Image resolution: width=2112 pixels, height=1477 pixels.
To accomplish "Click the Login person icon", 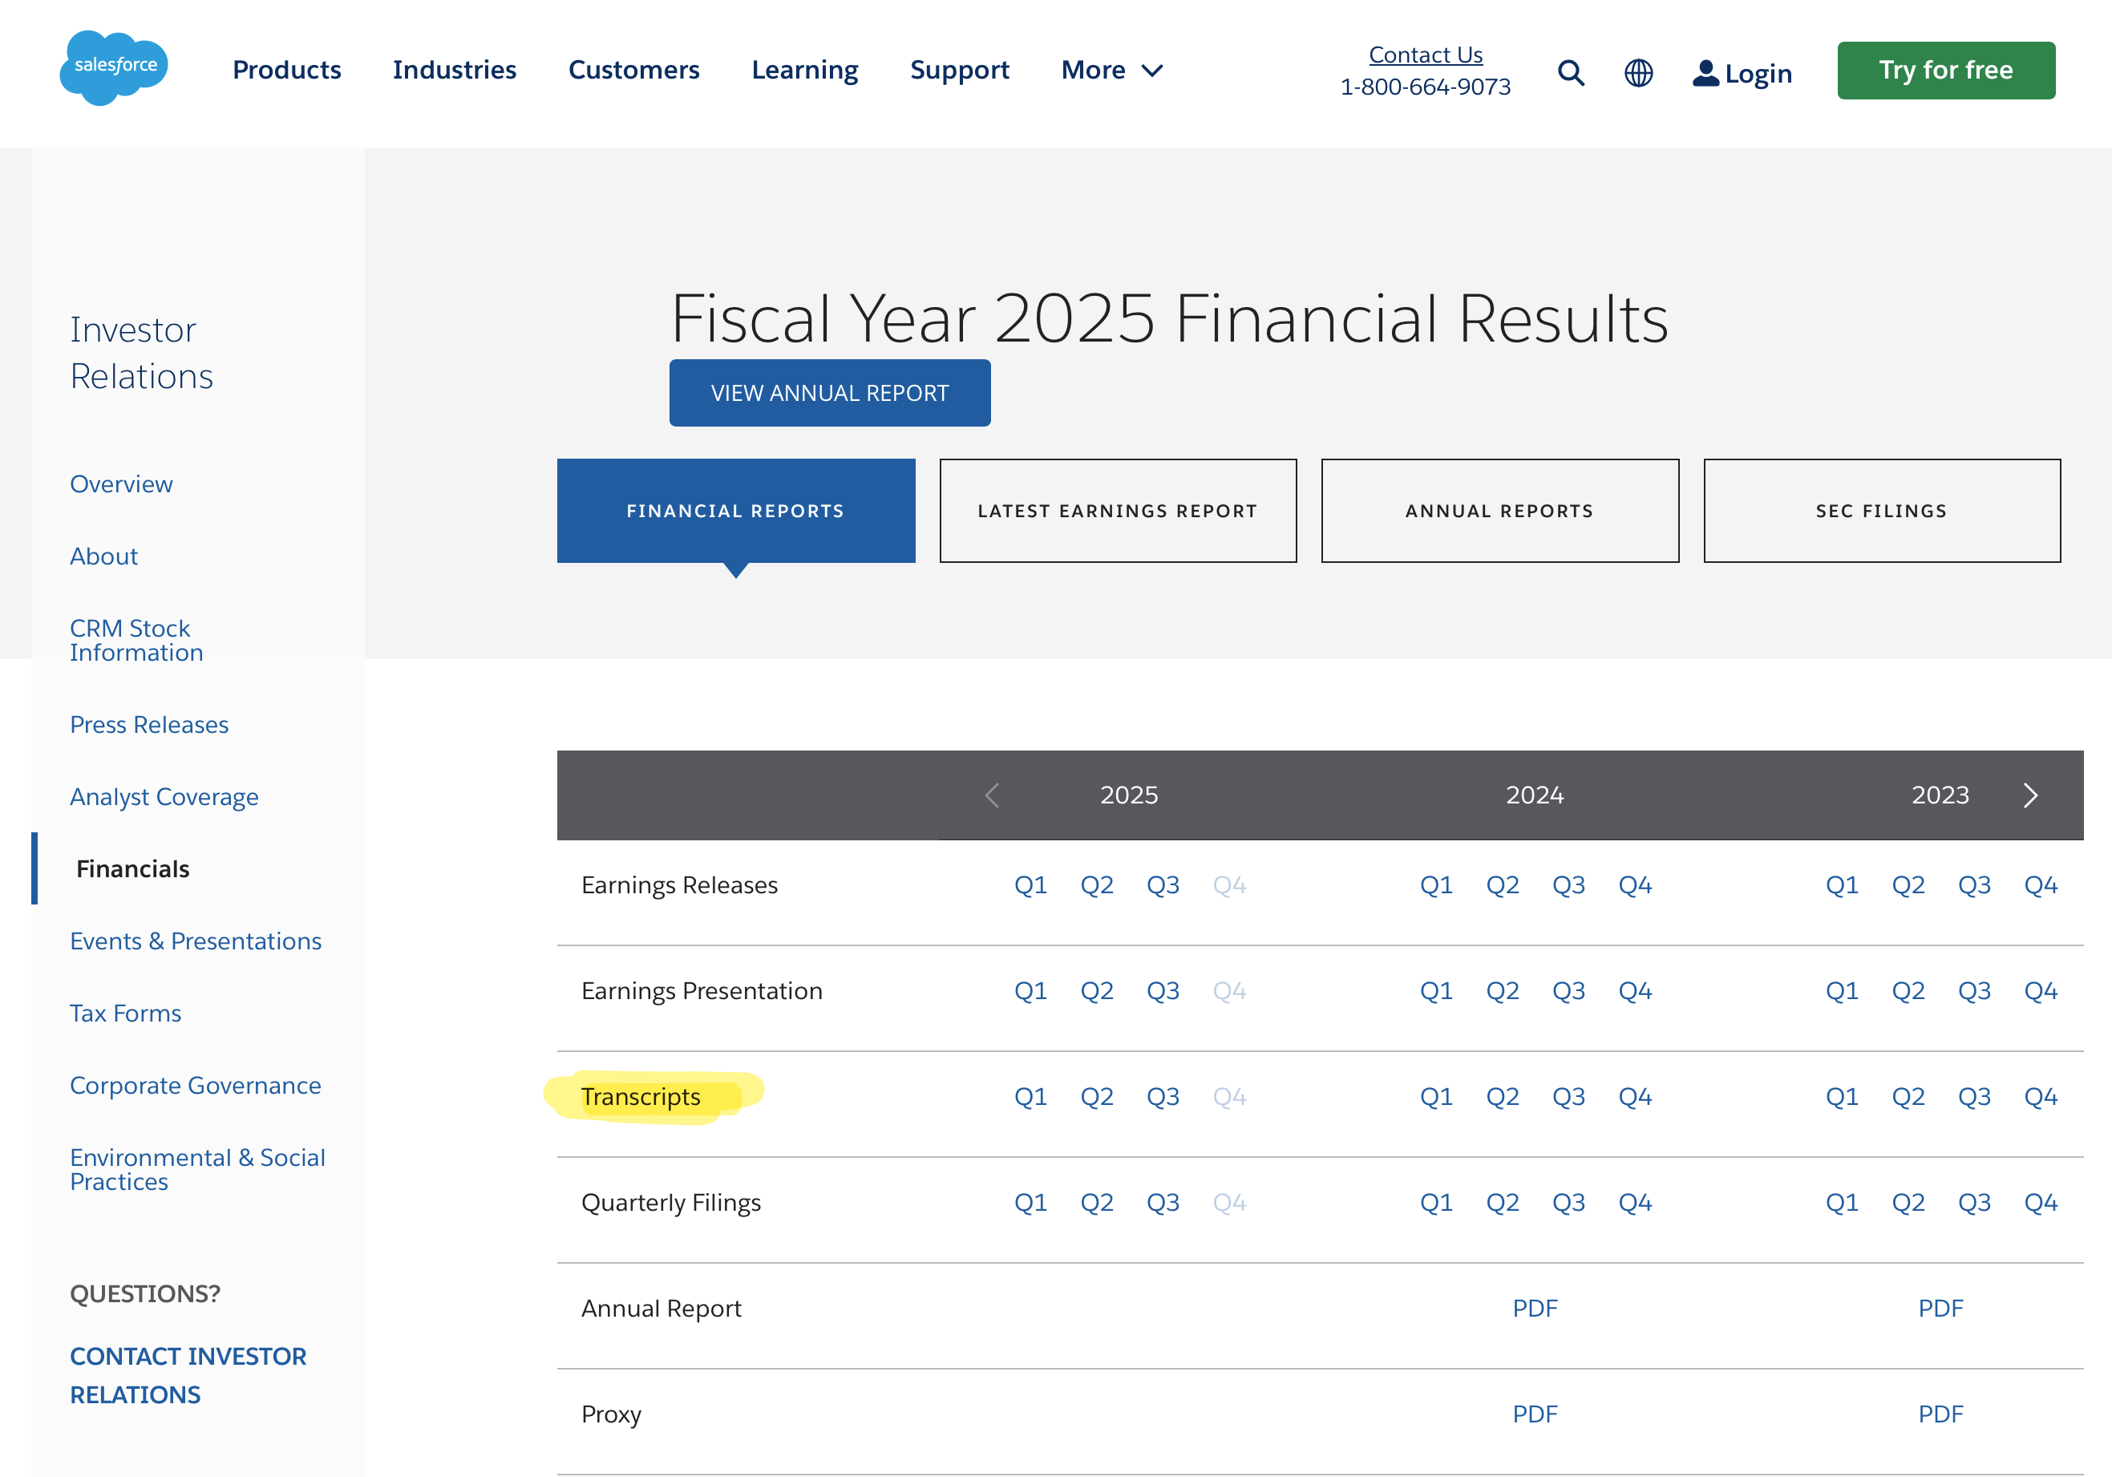I will click(1705, 73).
